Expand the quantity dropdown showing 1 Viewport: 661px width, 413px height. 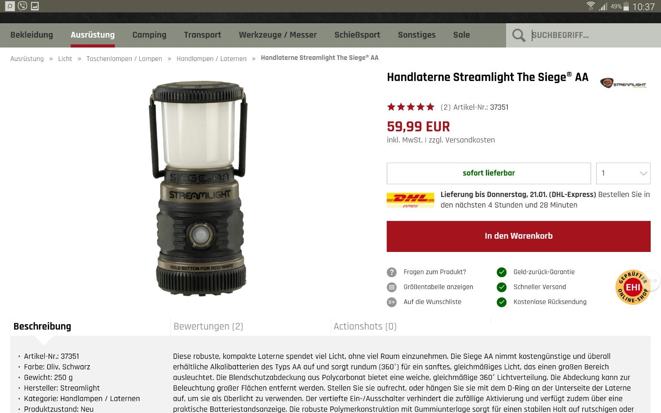(x=623, y=173)
